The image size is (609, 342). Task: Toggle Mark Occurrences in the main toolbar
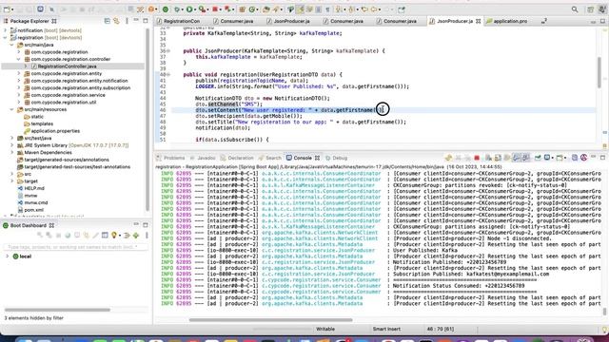coord(301,9)
